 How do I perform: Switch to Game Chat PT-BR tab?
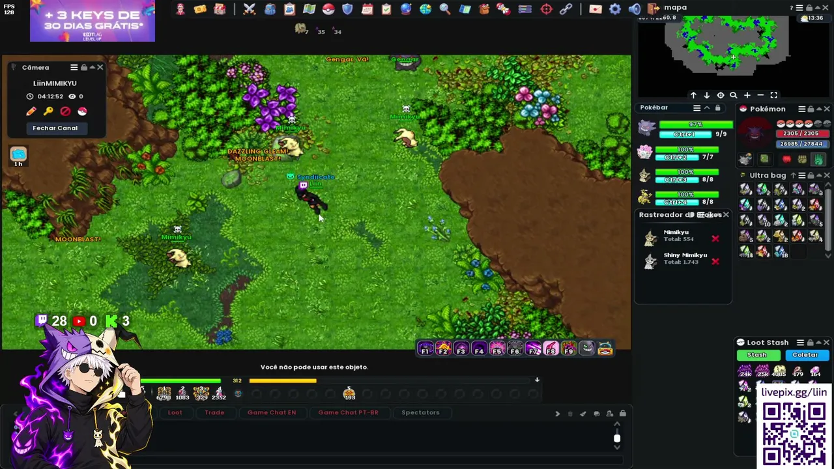click(x=348, y=412)
